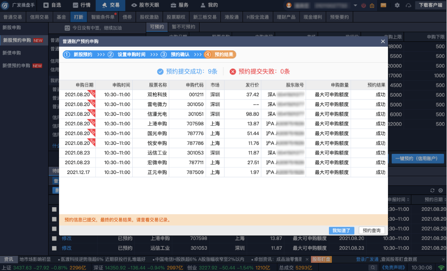Click step 1 新股预约 in the wizard

pos(79,54)
